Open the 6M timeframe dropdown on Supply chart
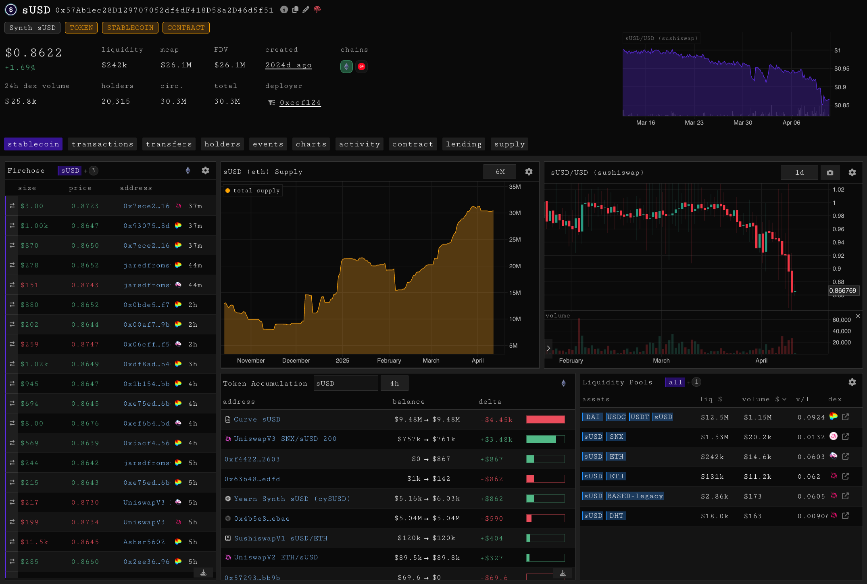The height and width of the screenshot is (584, 867). (x=500, y=172)
